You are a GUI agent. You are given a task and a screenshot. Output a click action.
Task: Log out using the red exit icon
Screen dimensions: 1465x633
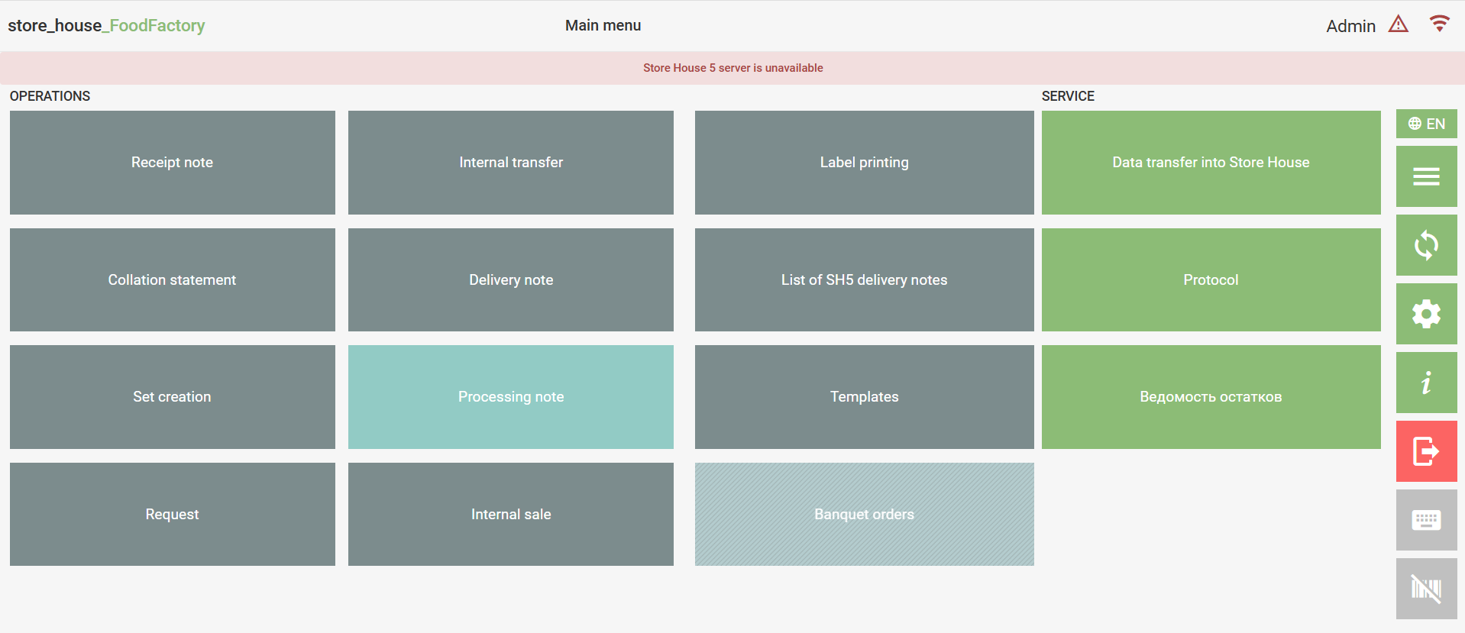coord(1426,451)
